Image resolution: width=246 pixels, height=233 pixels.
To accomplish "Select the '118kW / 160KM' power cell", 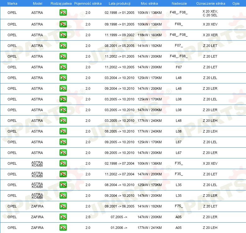I will point(150,35).
